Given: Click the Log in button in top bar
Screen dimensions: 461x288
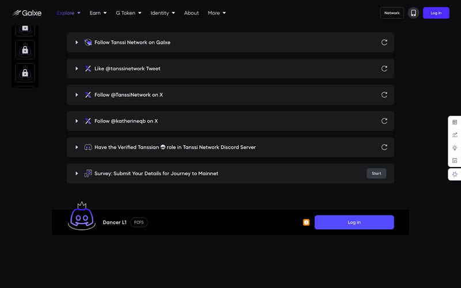Looking at the screenshot, I should coord(436,13).
